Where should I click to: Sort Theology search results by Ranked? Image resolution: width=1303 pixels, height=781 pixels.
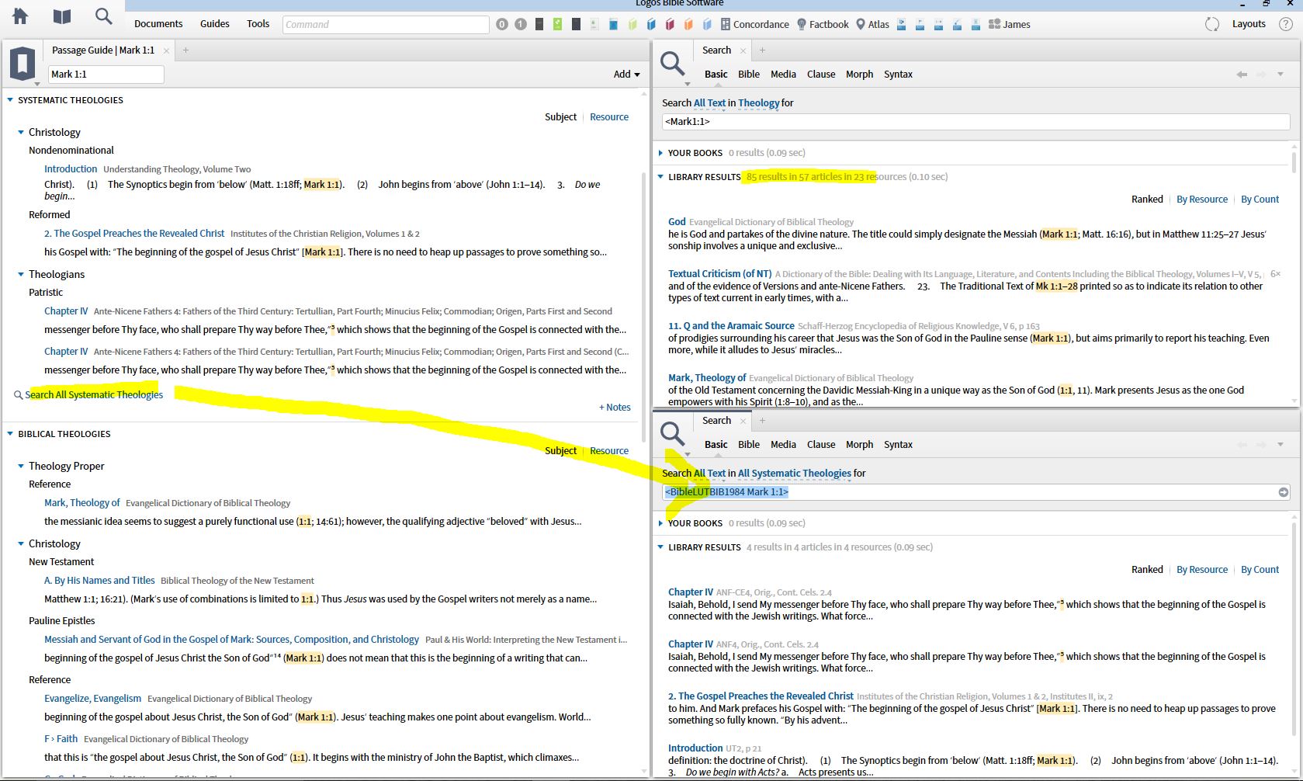pyautogui.click(x=1147, y=200)
